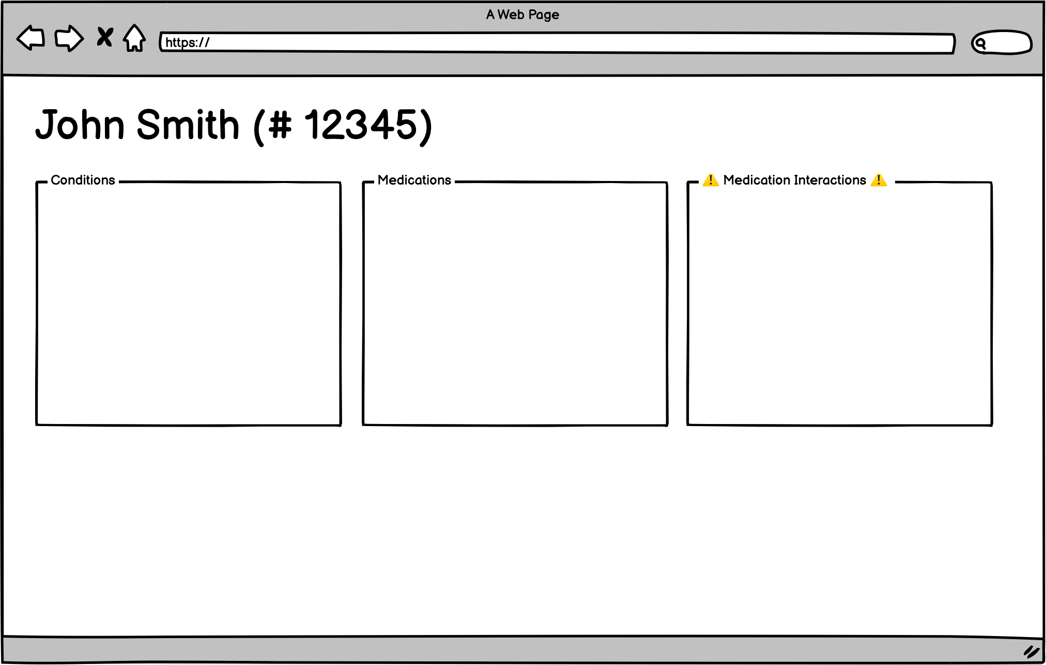
Task: Click inside the browser search box
Action: [1008, 43]
